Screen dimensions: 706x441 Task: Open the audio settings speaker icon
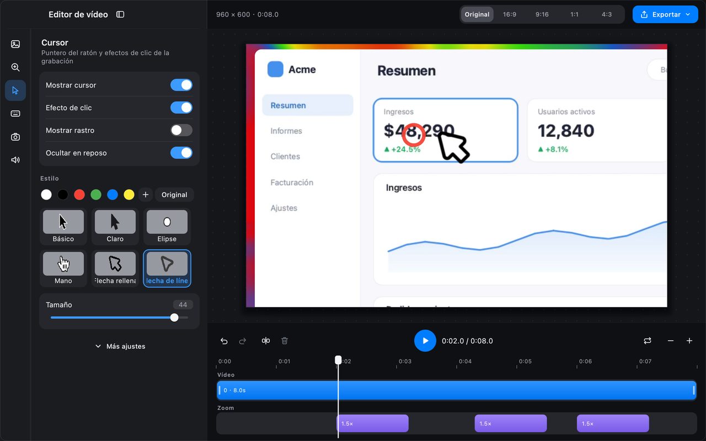15,160
